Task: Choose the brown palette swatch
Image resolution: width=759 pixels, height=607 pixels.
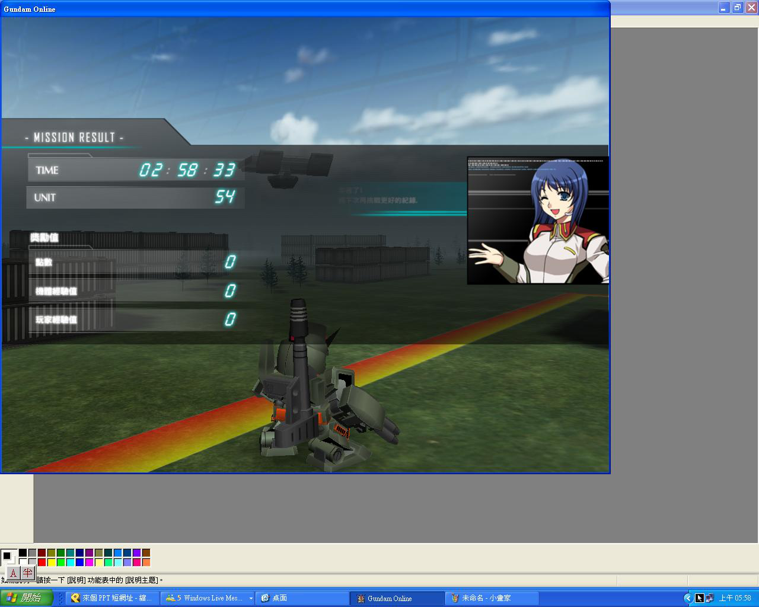Action: 146,553
